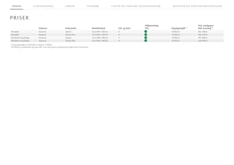Viewport: 234px width, 165px height.
Task: Click the large PRISER page heading
Action: [x=19, y=18]
